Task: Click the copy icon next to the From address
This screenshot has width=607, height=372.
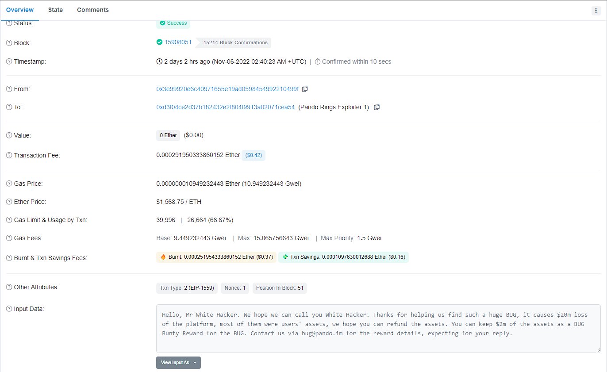Action: (305, 88)
